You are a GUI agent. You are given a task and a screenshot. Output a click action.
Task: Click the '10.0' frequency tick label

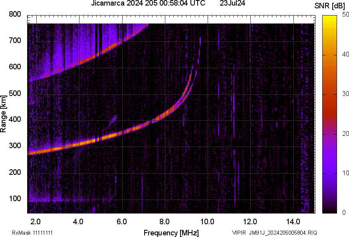(207, 222)
